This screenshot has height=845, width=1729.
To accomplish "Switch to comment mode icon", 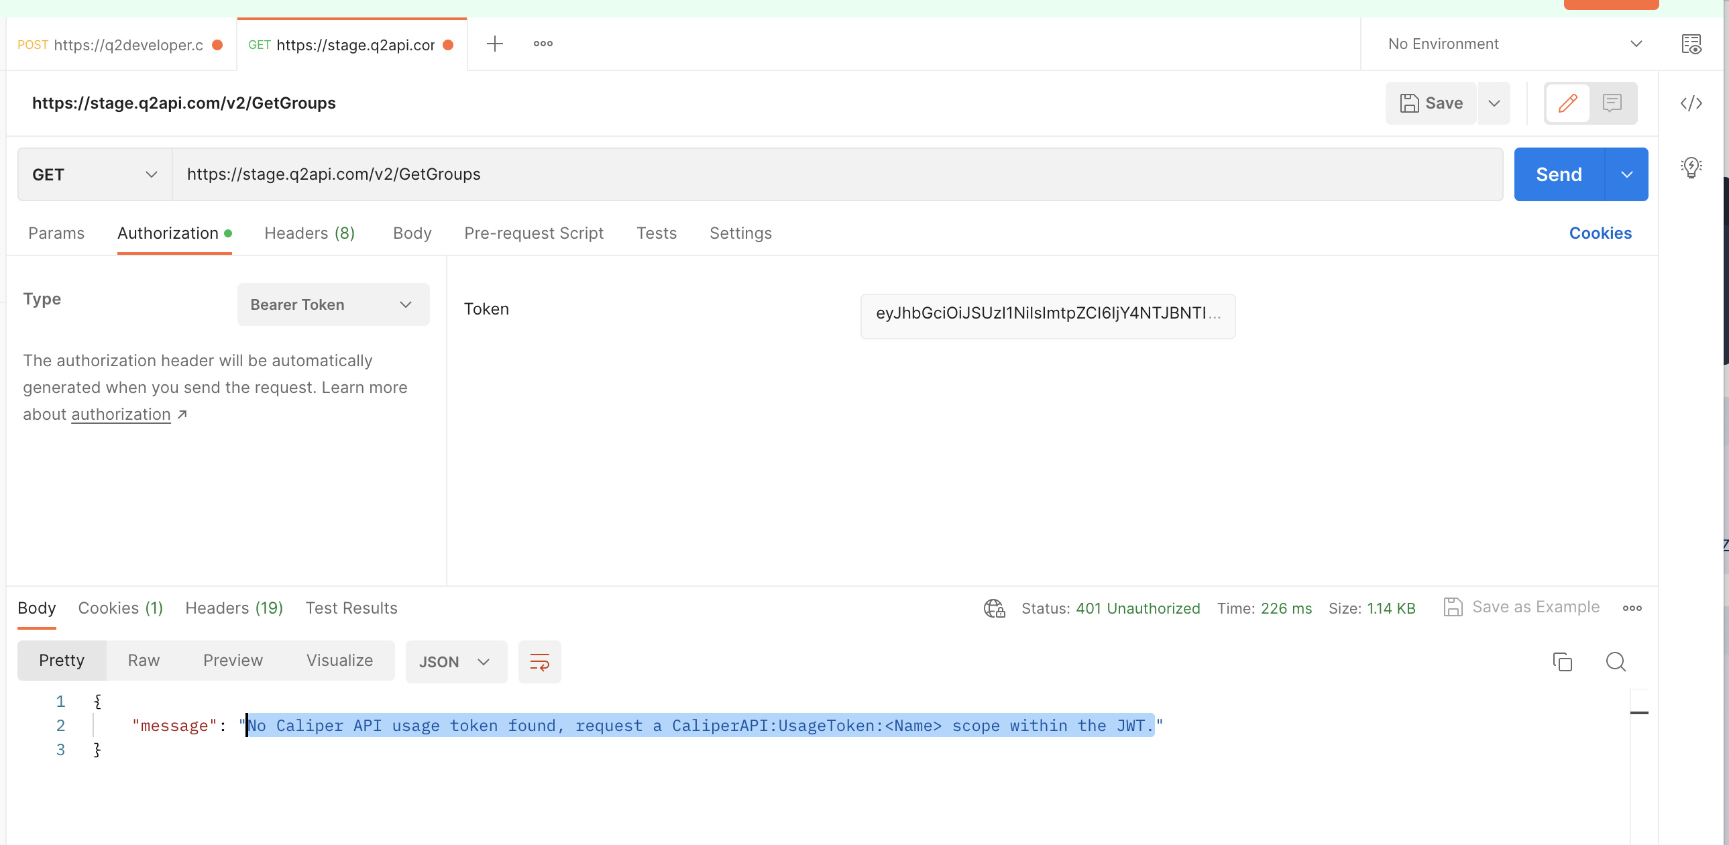I will (x=1612, y=103).
